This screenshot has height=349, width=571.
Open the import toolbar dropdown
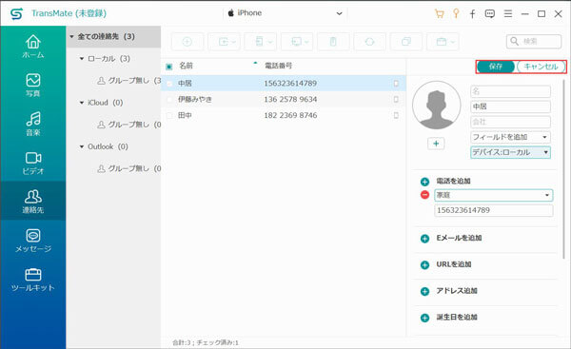(x=224, y=42)
